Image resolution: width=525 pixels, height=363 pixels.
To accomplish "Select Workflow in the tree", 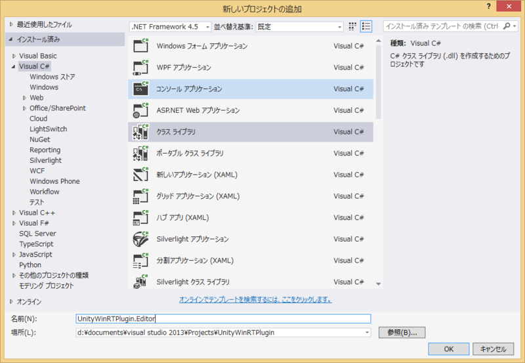I will (45, 192).
